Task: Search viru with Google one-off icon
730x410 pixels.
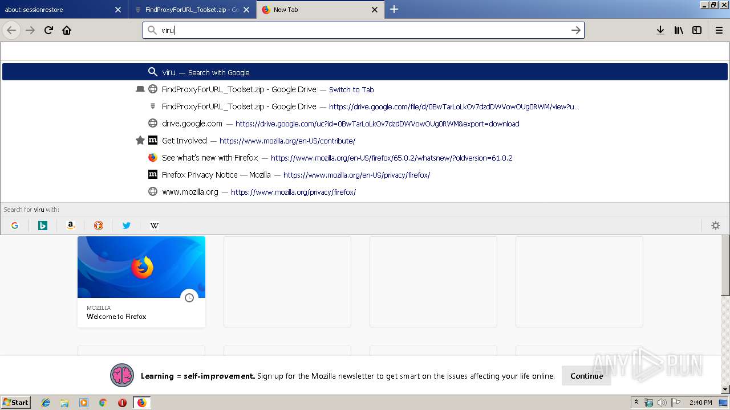Action: (x=15, y=225)
